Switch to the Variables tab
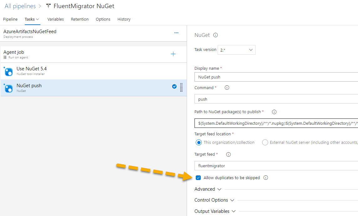The height and width of the screenshot is (216, 358). tap(55, 19)
